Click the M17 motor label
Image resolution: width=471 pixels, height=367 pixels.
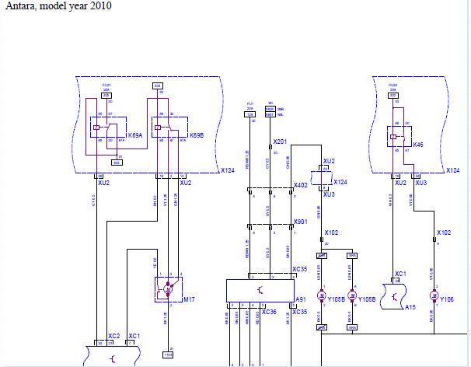click(189, 299)
